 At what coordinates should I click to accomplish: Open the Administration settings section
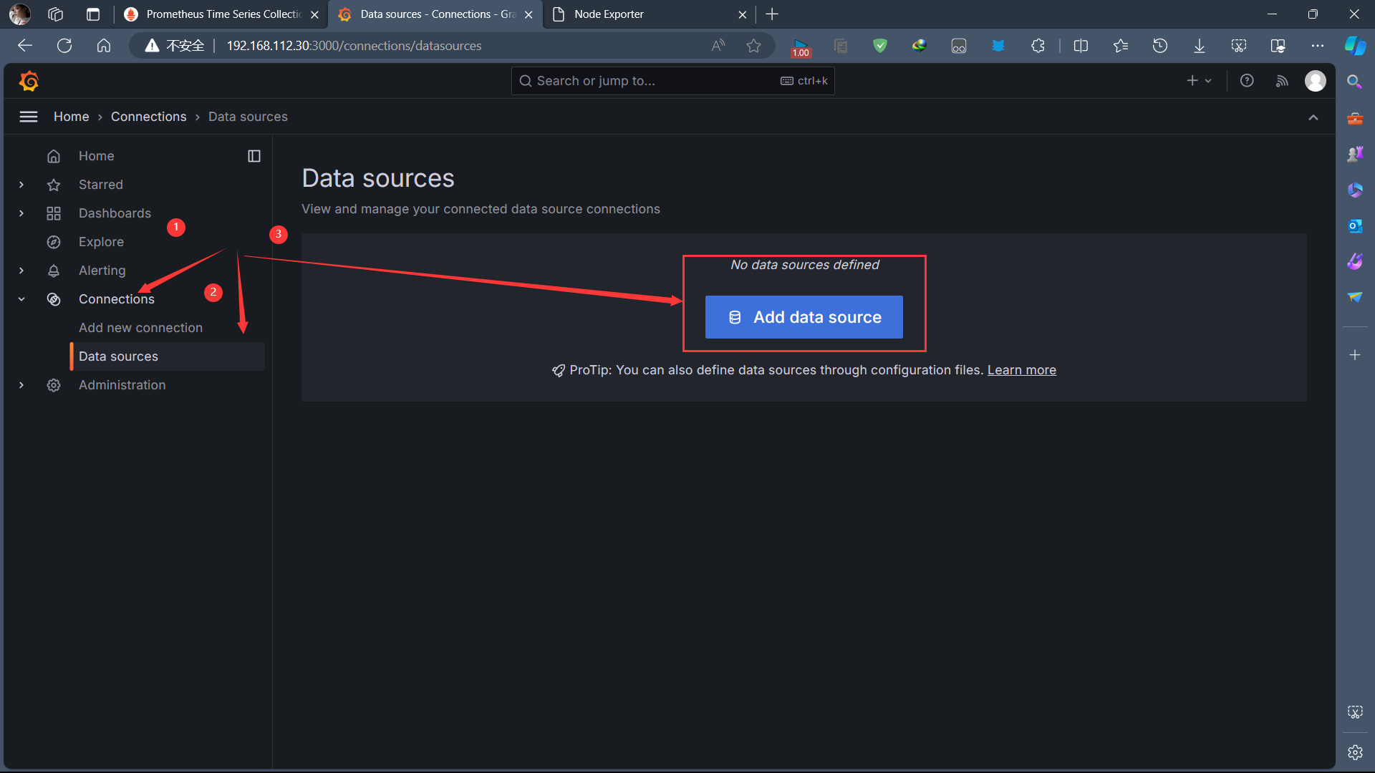tap(122, 384)
